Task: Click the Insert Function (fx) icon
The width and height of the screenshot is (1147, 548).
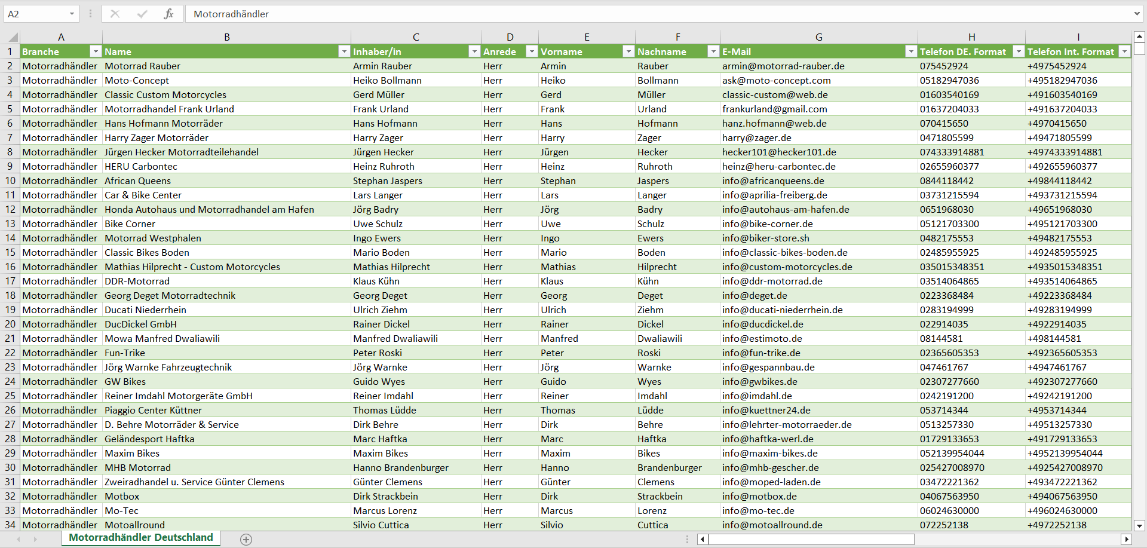Action: (169, 14)
